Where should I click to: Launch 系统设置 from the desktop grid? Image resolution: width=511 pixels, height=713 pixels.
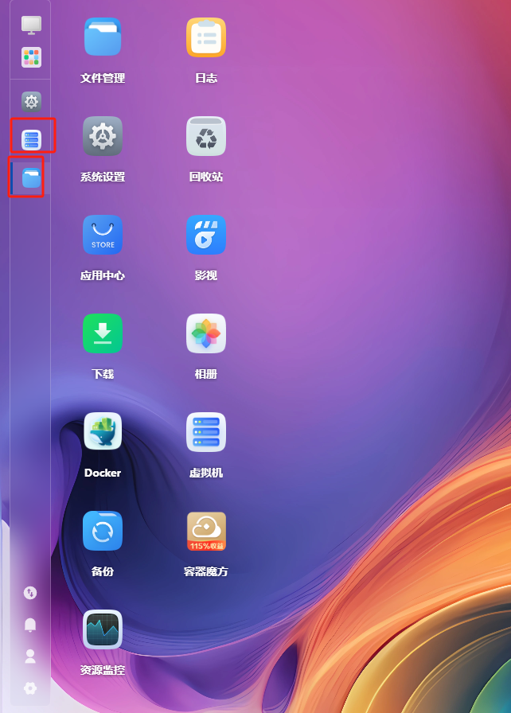[x=103, y=136]
